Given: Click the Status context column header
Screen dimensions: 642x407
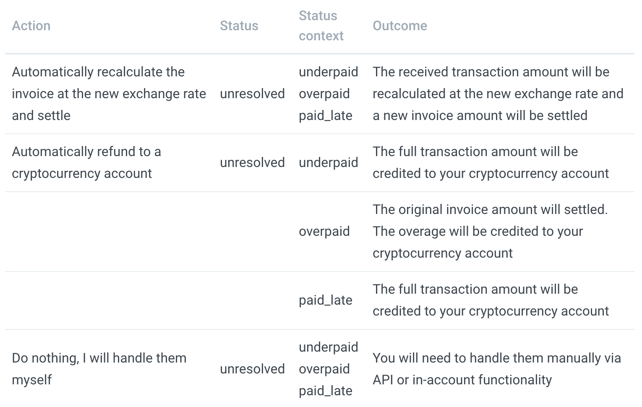Looking at the screenshot, I should tap(321, 26).
